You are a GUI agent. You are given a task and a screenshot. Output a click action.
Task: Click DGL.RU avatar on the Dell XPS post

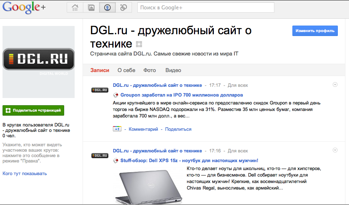[100, 156]
